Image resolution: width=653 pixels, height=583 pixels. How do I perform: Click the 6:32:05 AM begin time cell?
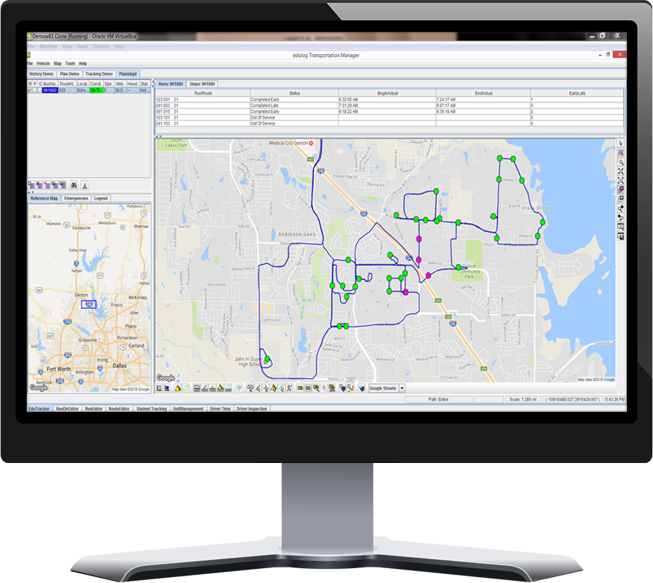pos(387,100)
